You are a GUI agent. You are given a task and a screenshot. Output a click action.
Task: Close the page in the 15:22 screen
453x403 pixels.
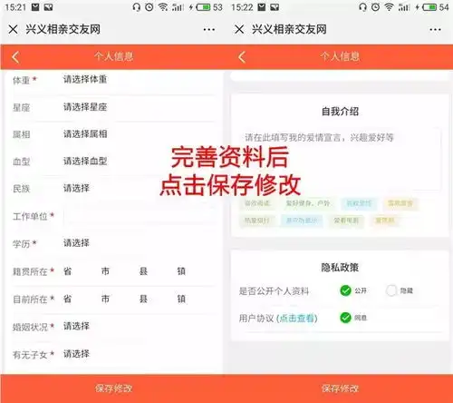[x=239, y=30]
